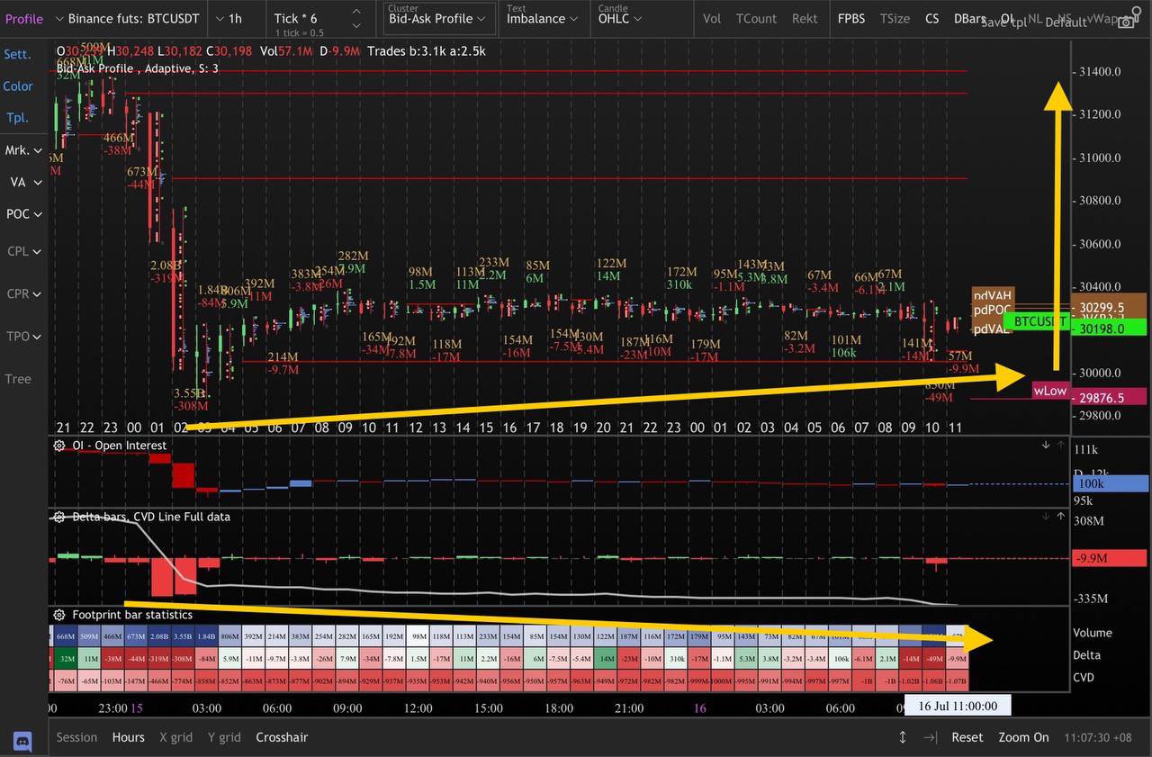The image size is (1152, 757).
Task: Enable the X grid
Action: click(175, 737)
